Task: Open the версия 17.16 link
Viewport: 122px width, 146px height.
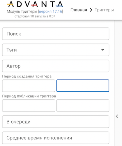Action: [x=50, y=11]
